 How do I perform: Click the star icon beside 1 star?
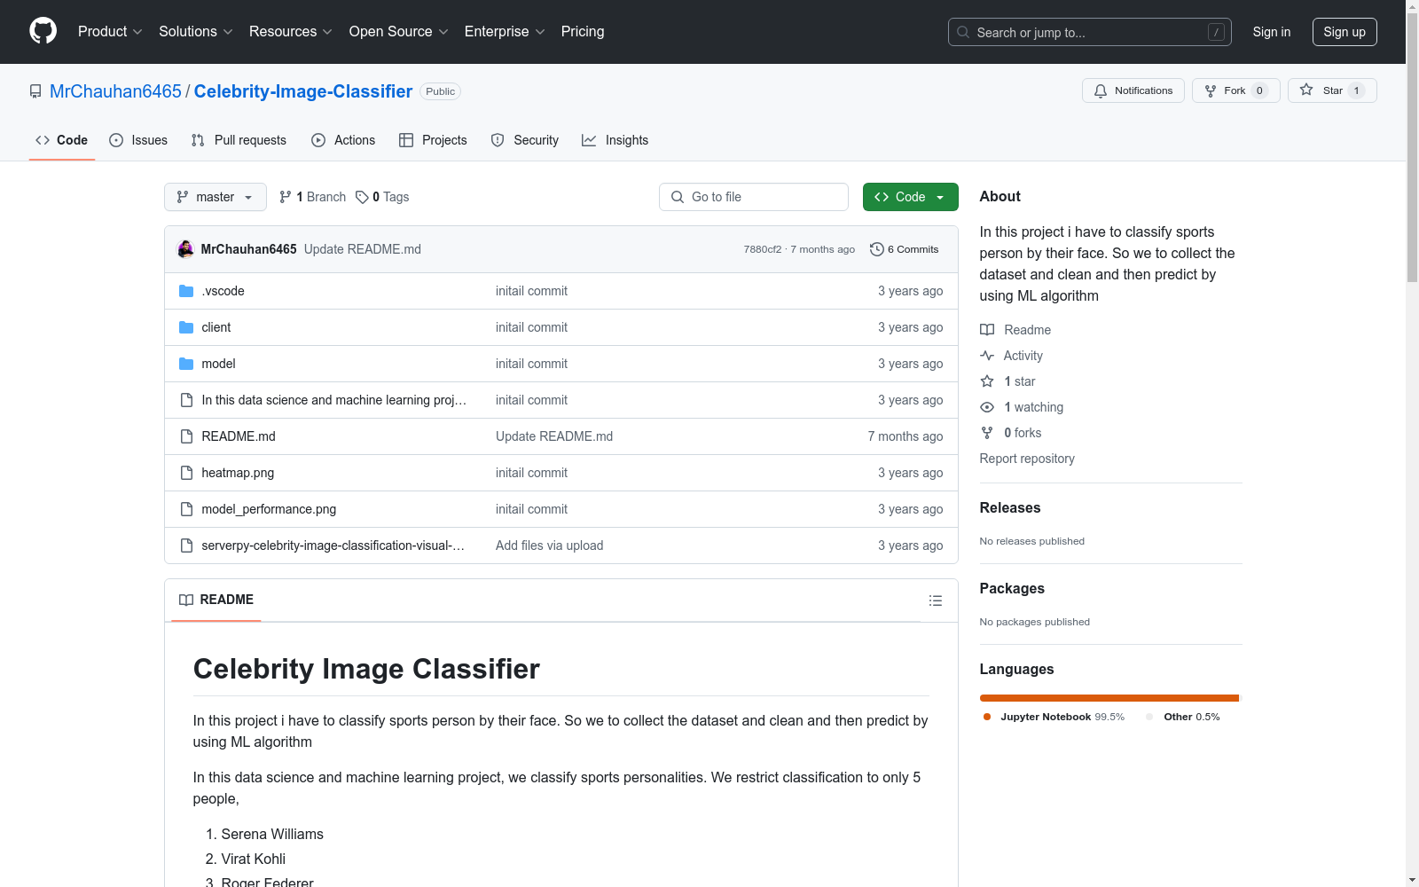(x=987, y=381)
